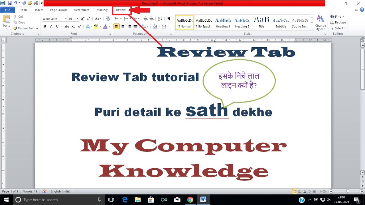The height and width of the screenshot is (205, 365).
Task: Open the Select dropdown
Action: [x=338, y=28]
